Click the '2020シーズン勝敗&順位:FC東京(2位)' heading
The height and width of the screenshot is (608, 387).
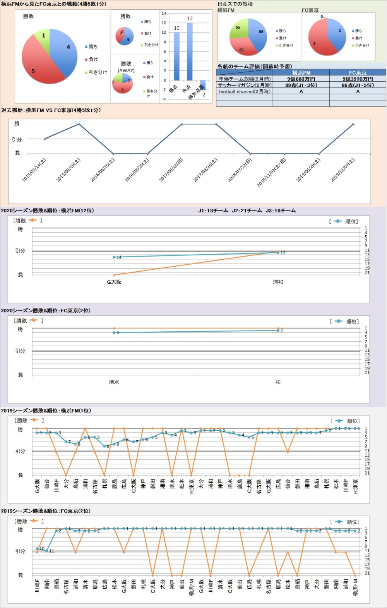(x=45, y=311)
